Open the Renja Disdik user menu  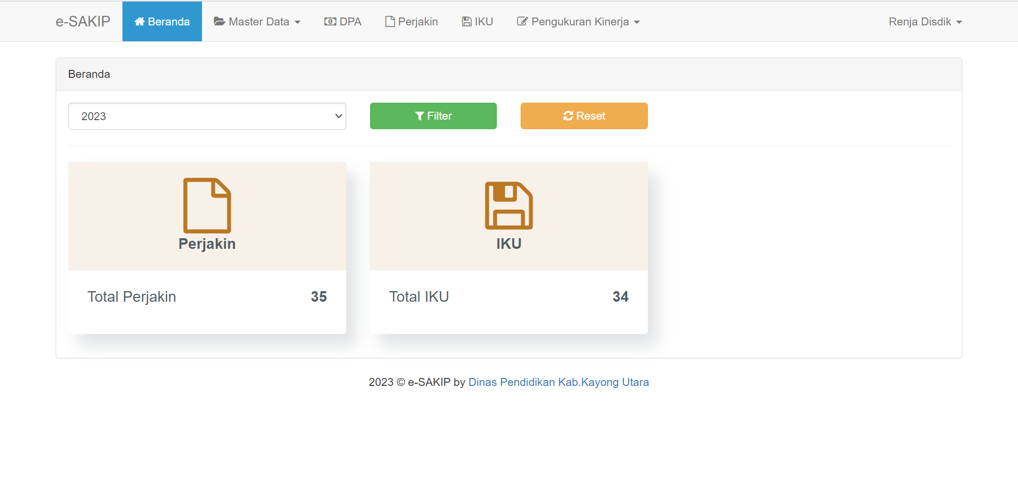pyautogui.click(x=925, y=22)
